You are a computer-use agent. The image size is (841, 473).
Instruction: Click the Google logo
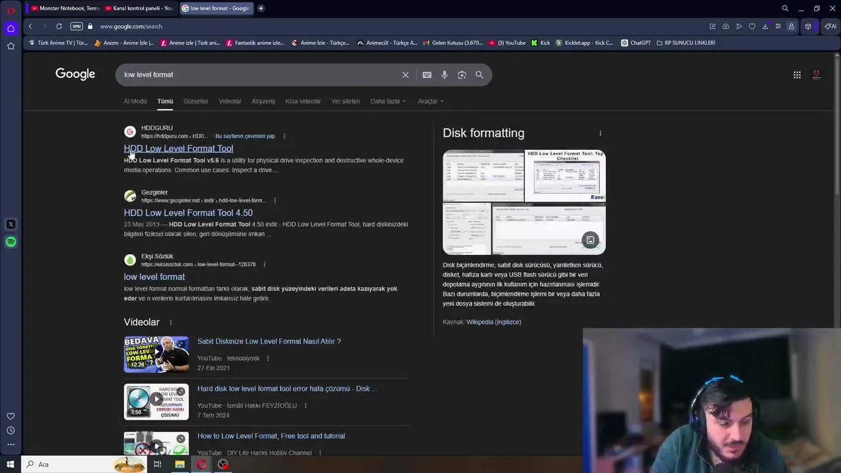[75, 74]
